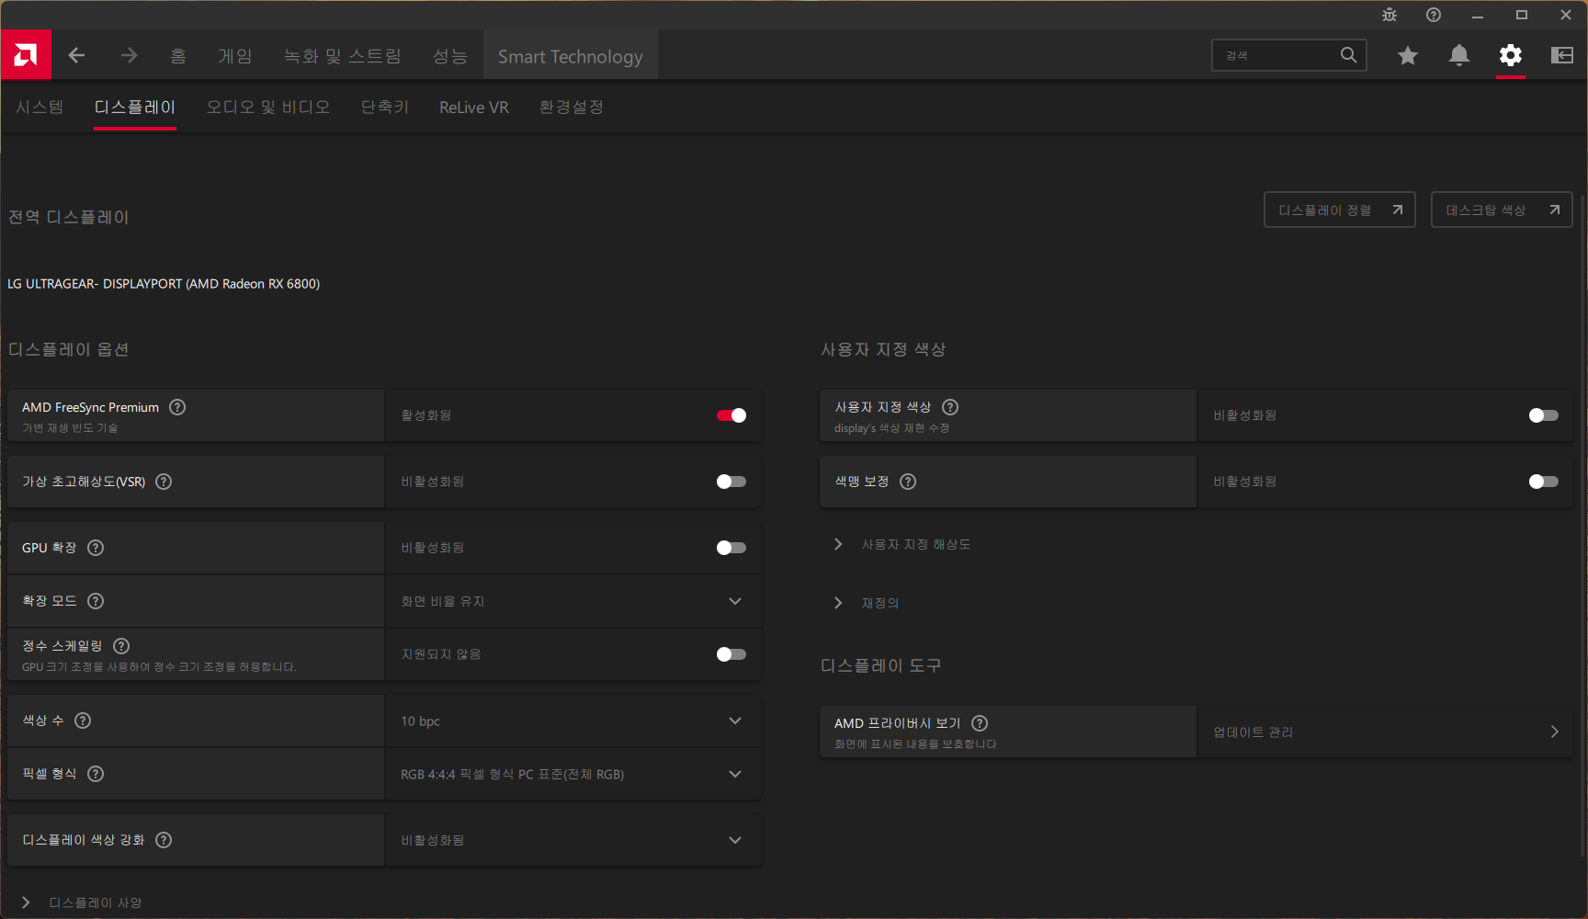The image size is (1588, 919).
Task: Show help for 가상 초고해상도(VSR)
Action: click(x=164, y=482)
